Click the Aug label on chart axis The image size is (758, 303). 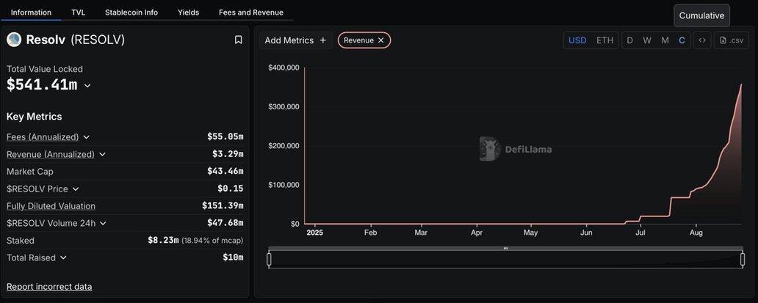pyautogui.click(x=696, y=232)
